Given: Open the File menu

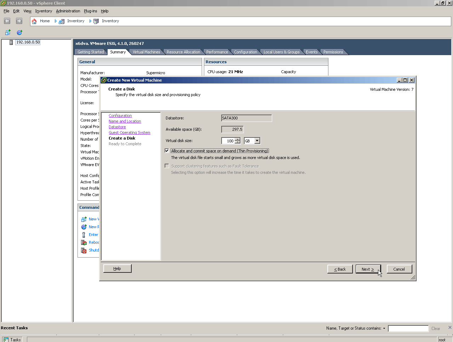Looking at the screenshot, I should coord(6,11).
